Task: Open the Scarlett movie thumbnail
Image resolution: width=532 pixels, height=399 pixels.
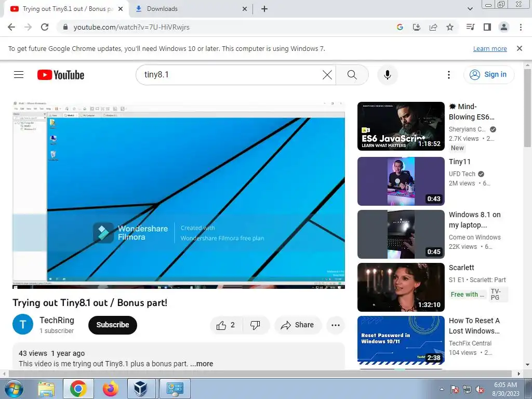Action: coord(401,287)
